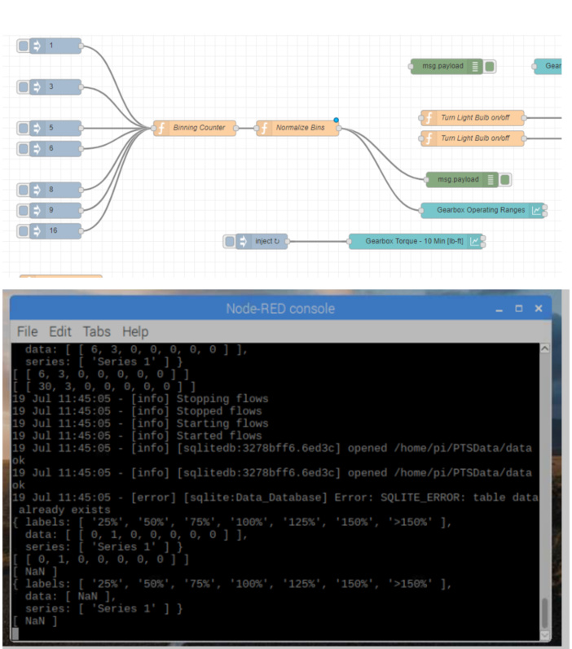572x649 pixels.
Task: Trigger the inject node labeled 6
Action: pos(23,148)
